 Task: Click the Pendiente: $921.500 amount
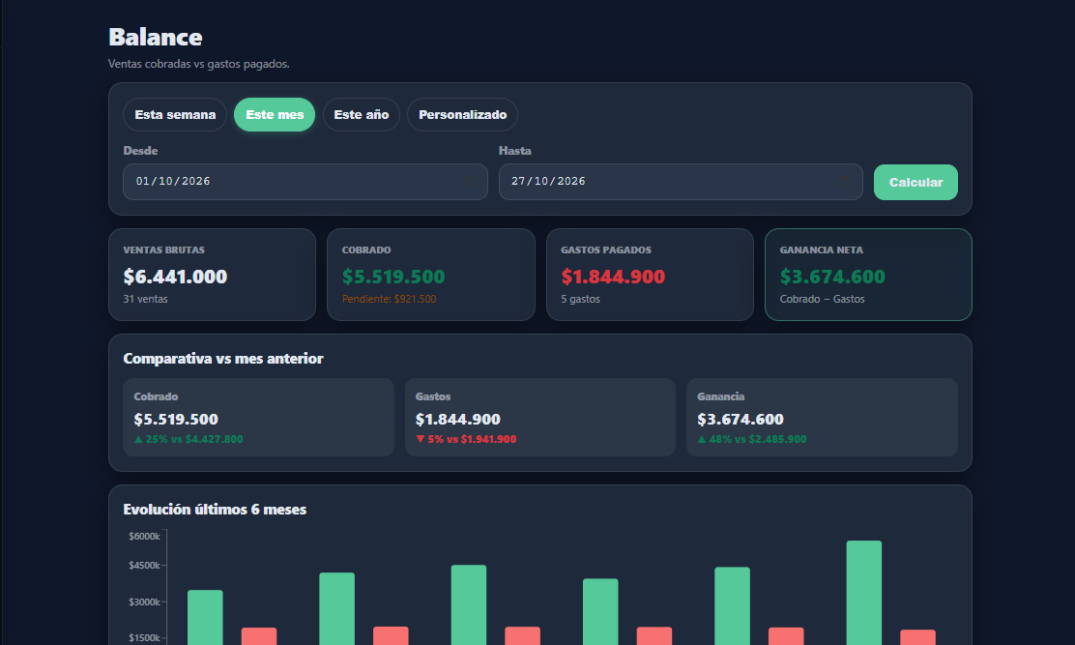coord(389,299)
